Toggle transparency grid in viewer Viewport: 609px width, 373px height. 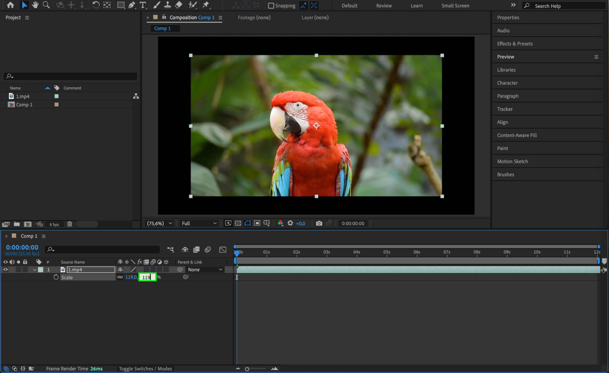point(238,223)
